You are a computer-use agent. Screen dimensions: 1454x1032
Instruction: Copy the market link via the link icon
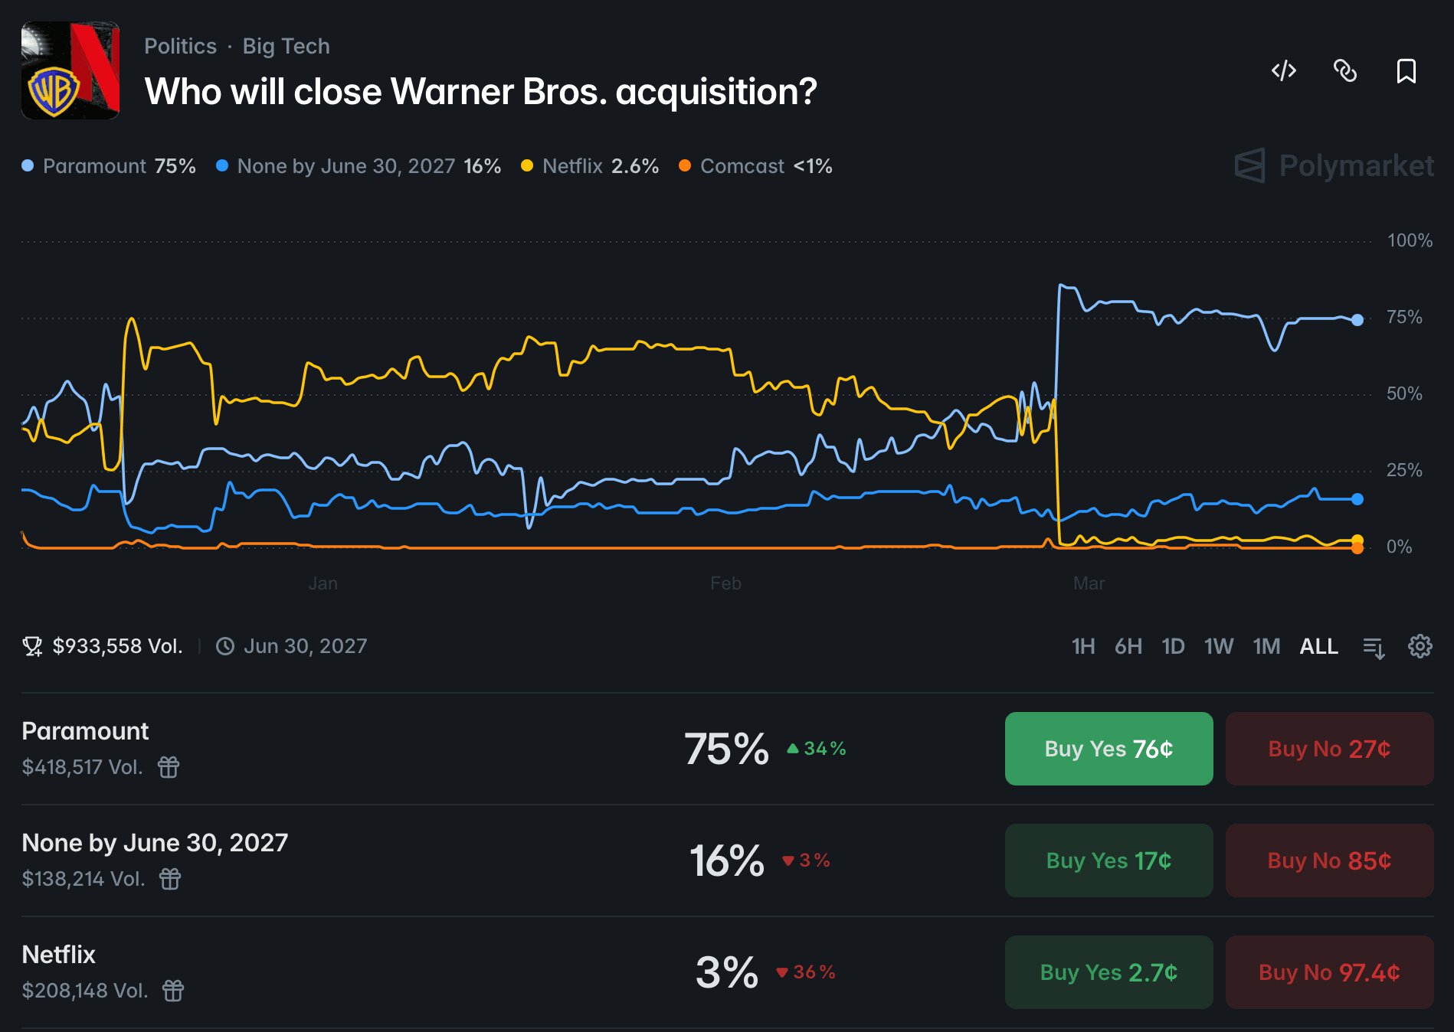pyautogui.click(x=1345, y=70)
